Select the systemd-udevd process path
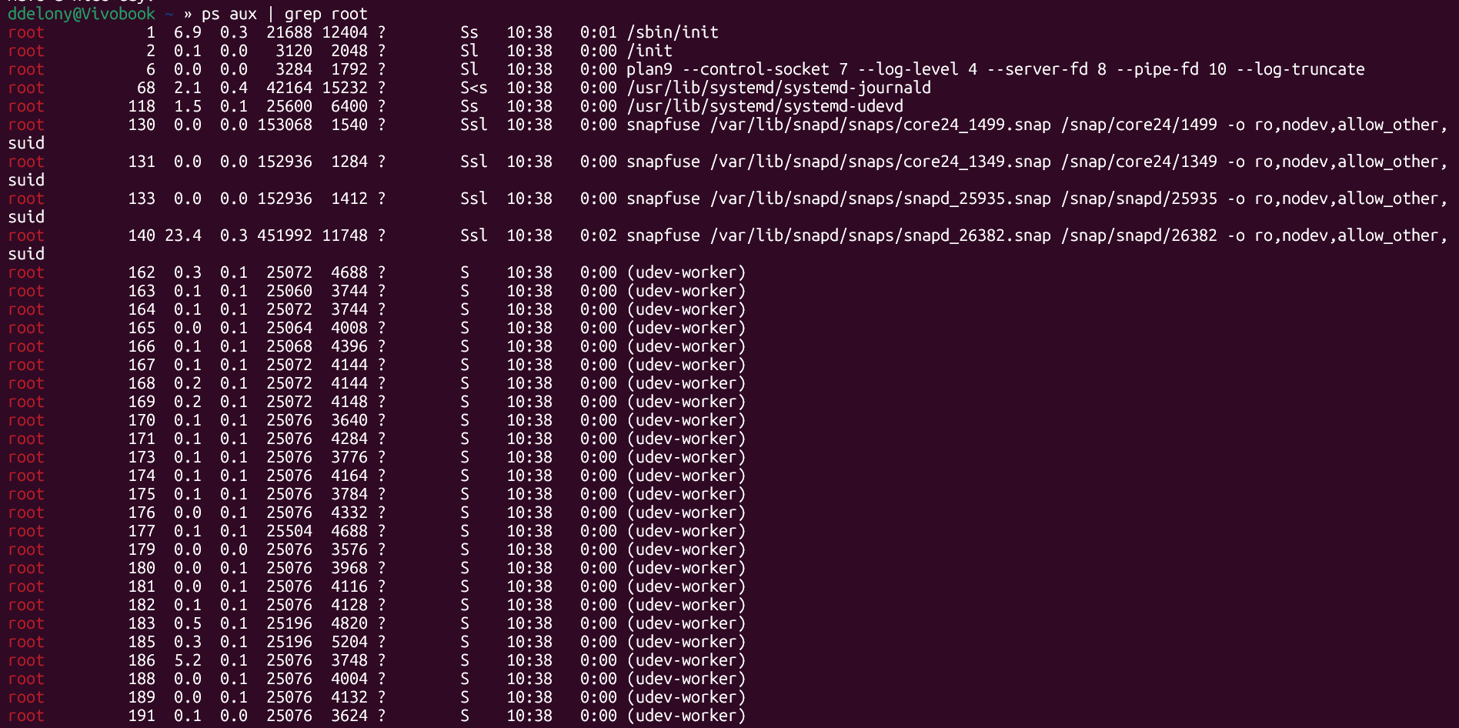 point(765,106)
